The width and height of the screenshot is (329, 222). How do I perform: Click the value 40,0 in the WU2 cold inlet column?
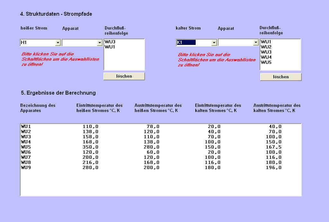[x=214, y=132]
